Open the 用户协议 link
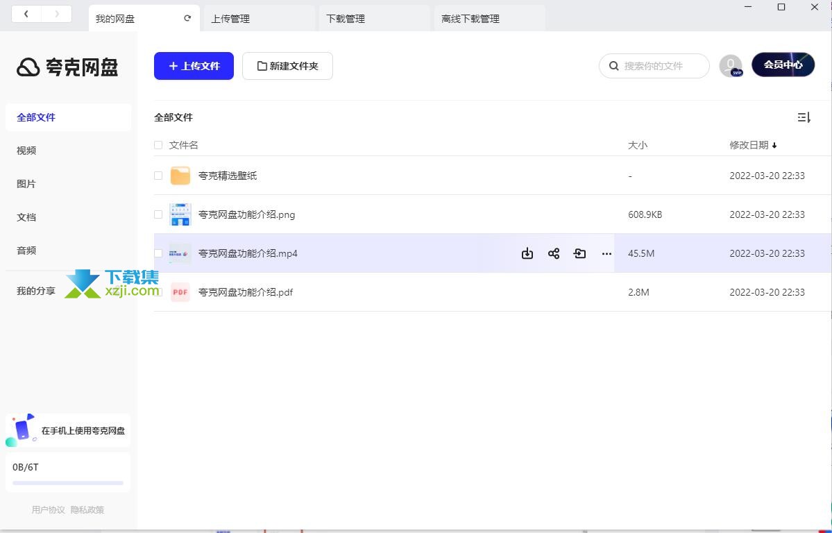This screenshot has height=533, width=832. tap(49, 509)
